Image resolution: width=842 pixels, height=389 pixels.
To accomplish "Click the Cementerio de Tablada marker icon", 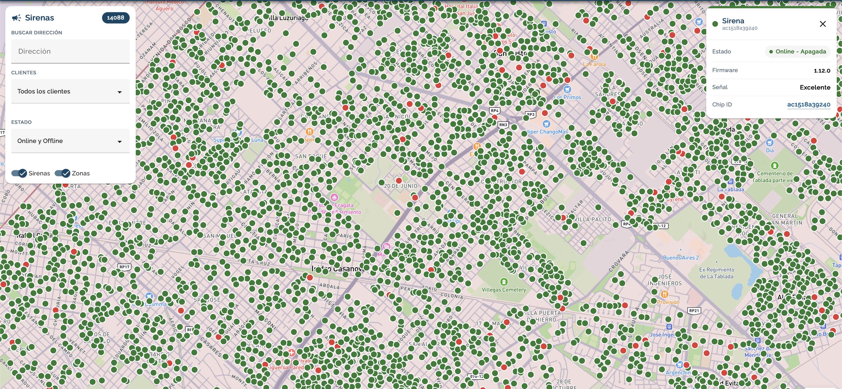I will click(775, 165).
